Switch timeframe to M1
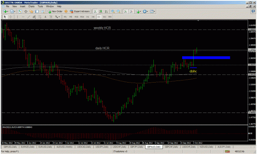The width and height of the screenshot is (257, 154). [x=65, y=17]
